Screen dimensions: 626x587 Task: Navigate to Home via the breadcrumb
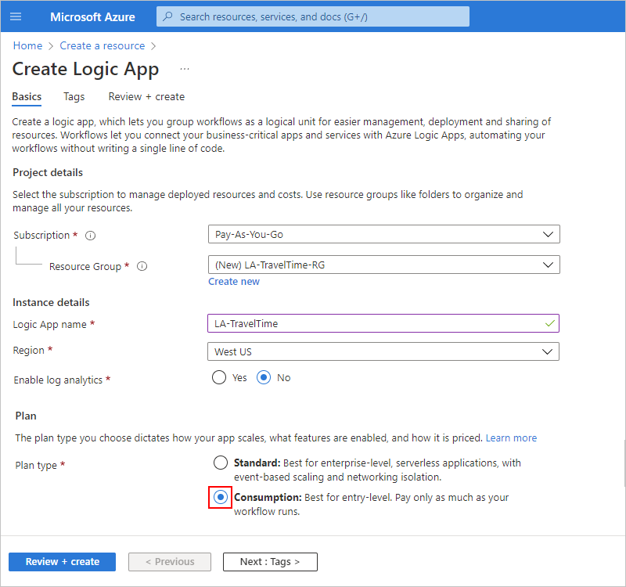point(27,45)
